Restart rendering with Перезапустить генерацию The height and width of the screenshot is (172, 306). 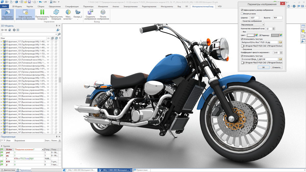coord(56,15)
